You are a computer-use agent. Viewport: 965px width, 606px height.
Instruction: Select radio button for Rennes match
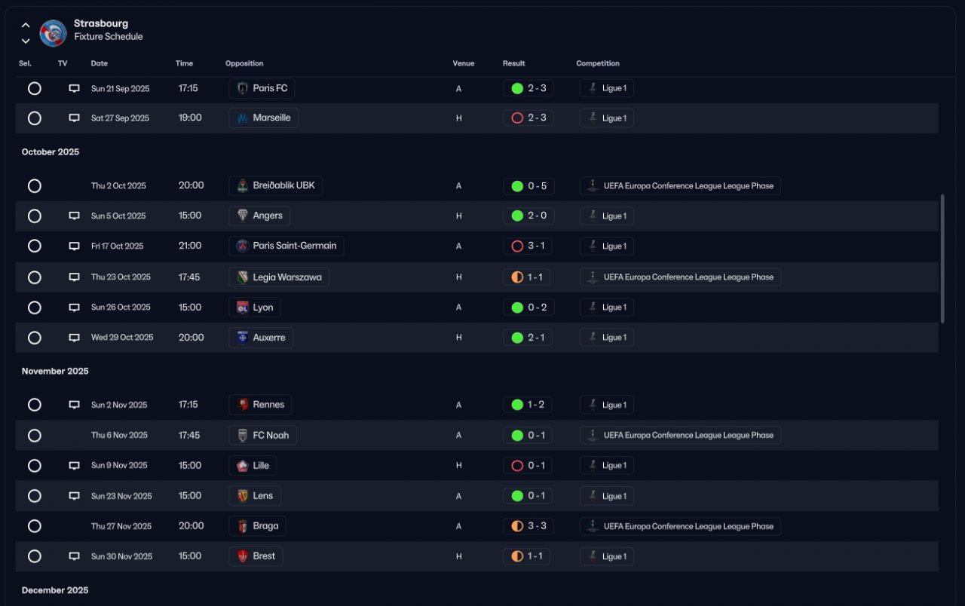(x=34, y=405)
